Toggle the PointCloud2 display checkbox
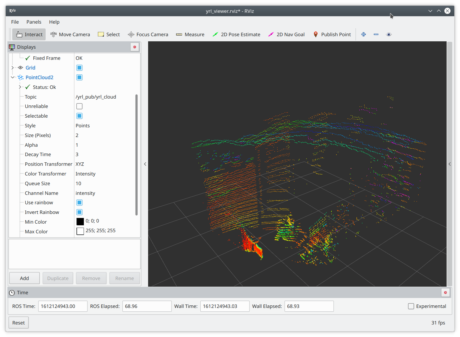Screen dimensions: 460x337 point(79,77)
